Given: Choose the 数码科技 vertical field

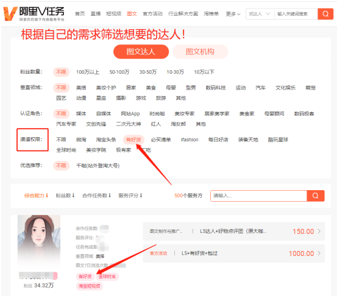Looking at the screenshot, I should pos(216,88).
